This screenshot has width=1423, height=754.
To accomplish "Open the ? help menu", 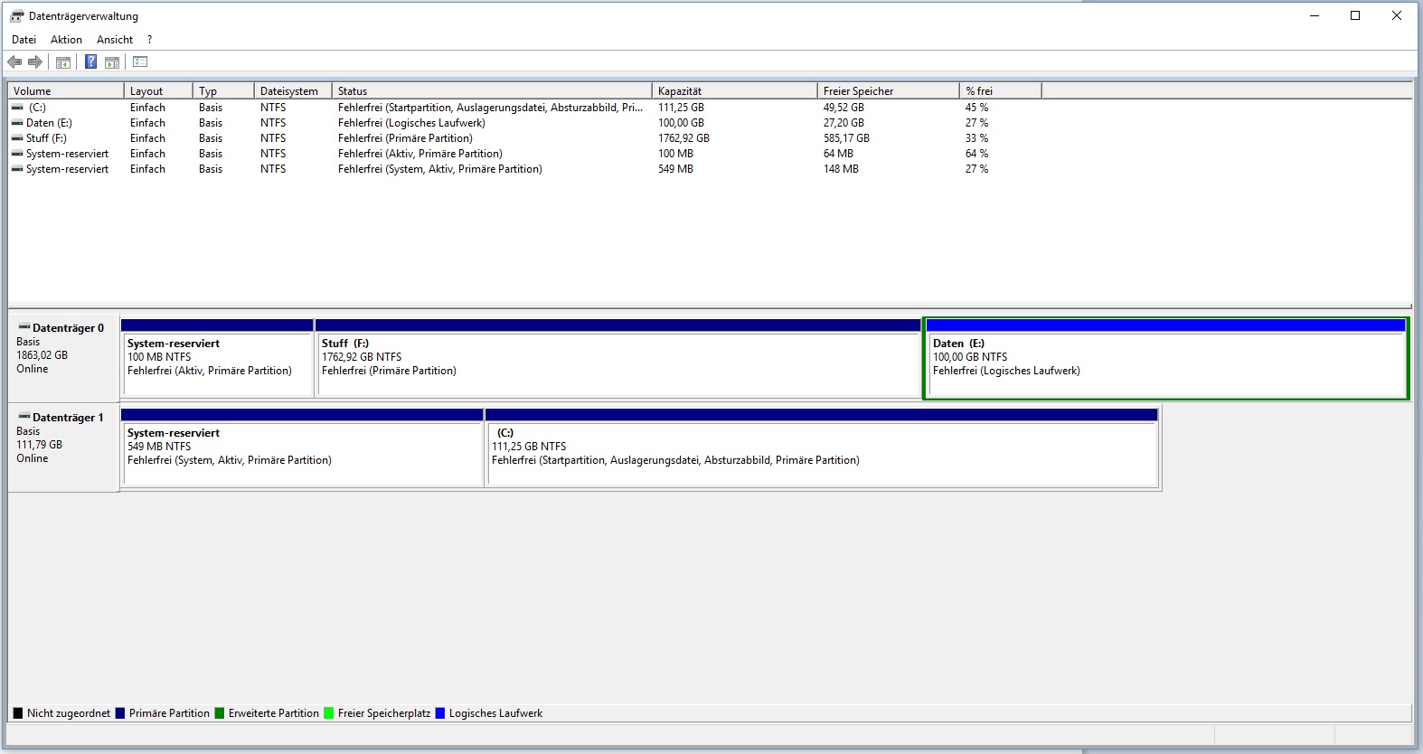I will click(x=149, y=40).
